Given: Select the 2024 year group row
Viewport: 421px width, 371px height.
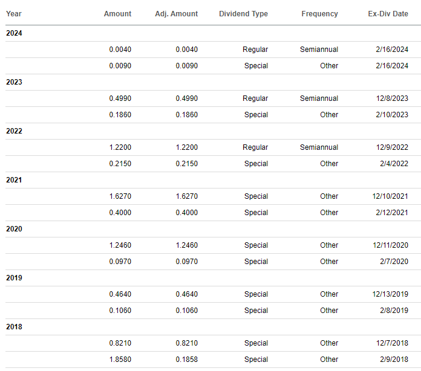Looking at the screenshot, I should (x=14, y=33).
